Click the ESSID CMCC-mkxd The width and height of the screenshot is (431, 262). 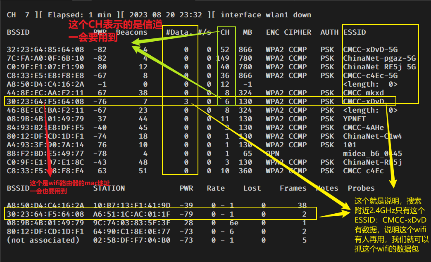point(363,93)
